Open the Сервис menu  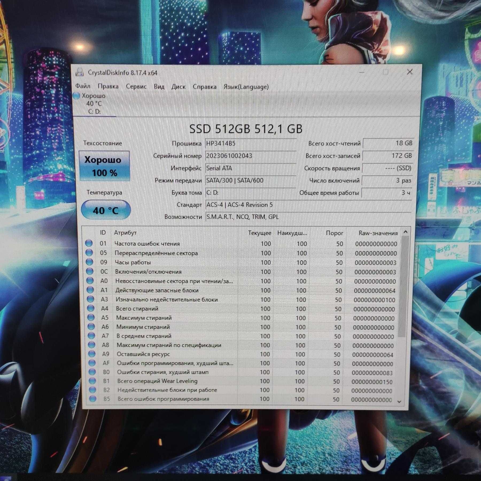coord(136,87)
